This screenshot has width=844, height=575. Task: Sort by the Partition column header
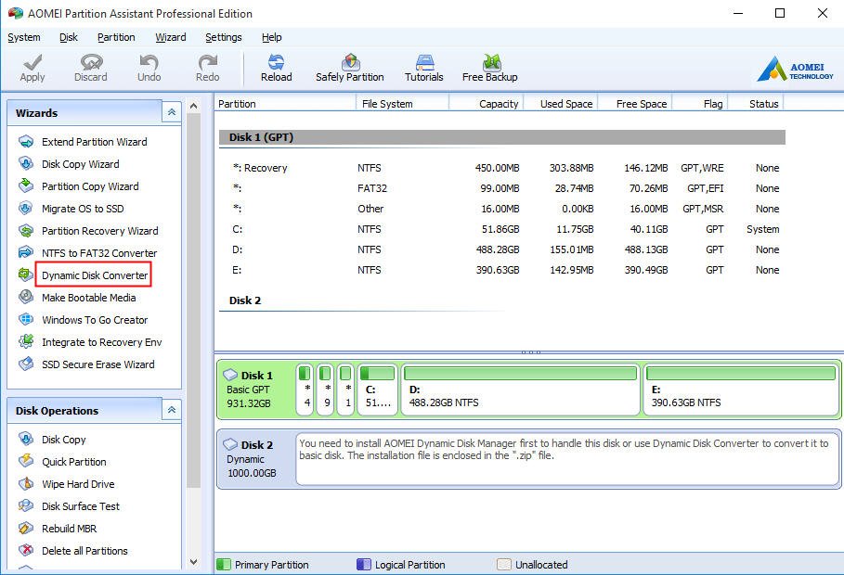(x=285, y=104)
